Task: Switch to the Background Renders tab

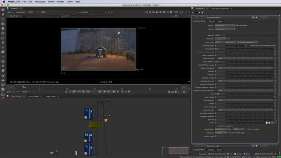Action: [220, 9]
